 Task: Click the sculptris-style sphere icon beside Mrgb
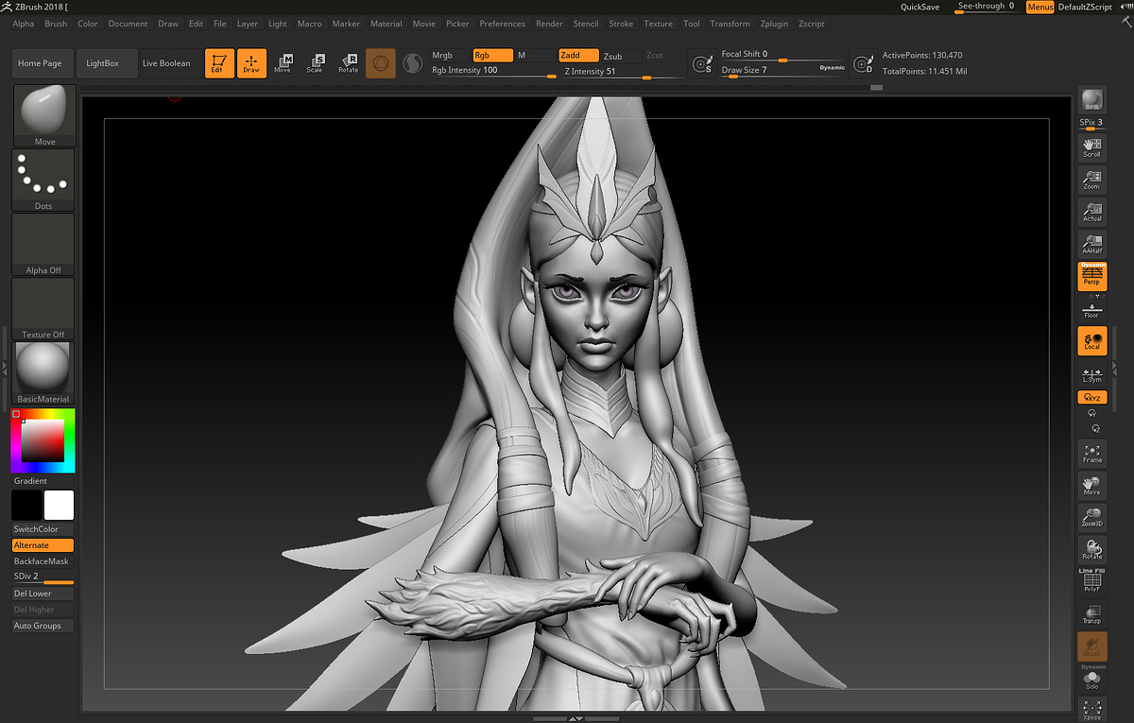(412, 63)
